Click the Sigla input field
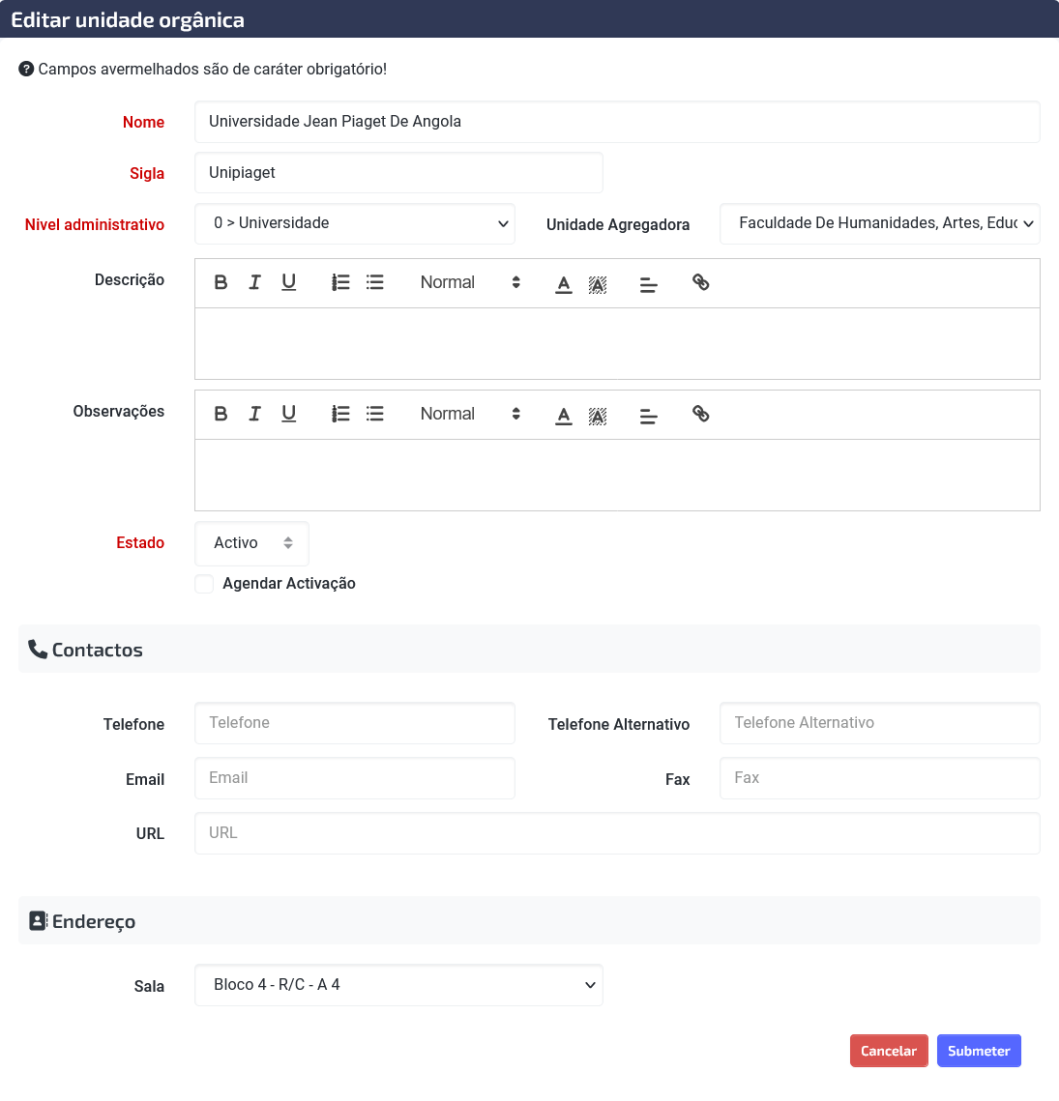This screenshot has width=1059, height=1101. [398, 173]
